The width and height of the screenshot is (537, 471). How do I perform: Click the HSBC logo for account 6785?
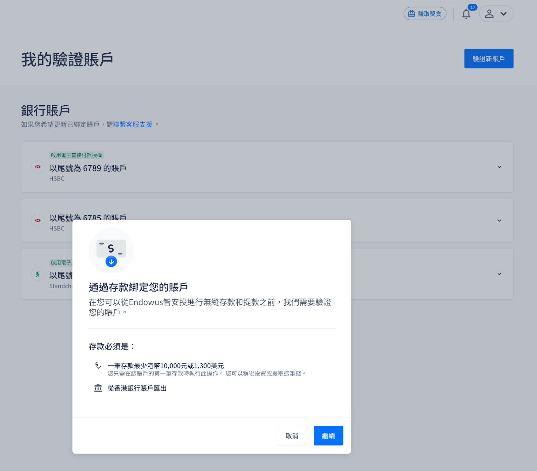[x=38, y=220]
